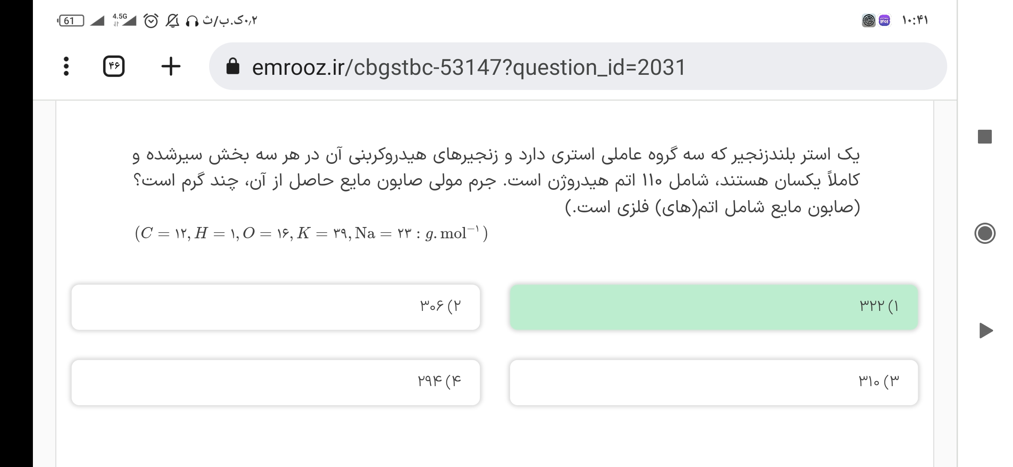The image size is (1013, 467).
Task: Select answer option ۲) ۳۰۶
Action: [x=276, y=307]
